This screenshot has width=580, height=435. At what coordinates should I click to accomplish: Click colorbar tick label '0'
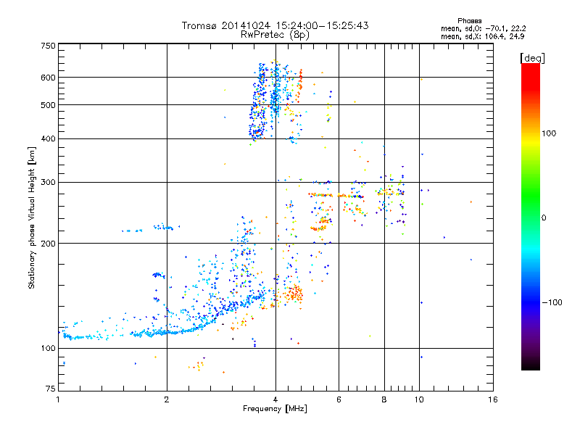pyautogui.click(x=544, y=218)
